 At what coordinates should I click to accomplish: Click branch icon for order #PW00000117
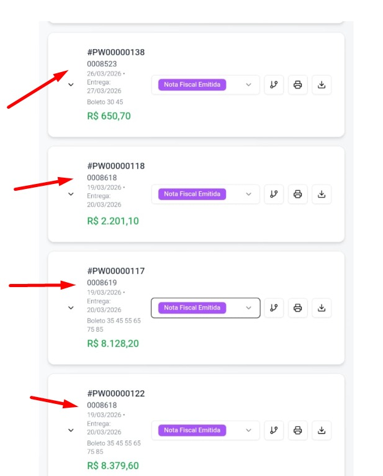click(274, 308)
